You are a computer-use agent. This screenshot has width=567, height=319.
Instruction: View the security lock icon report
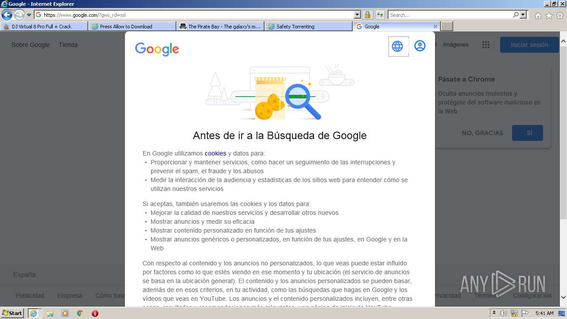click(367, 15)
